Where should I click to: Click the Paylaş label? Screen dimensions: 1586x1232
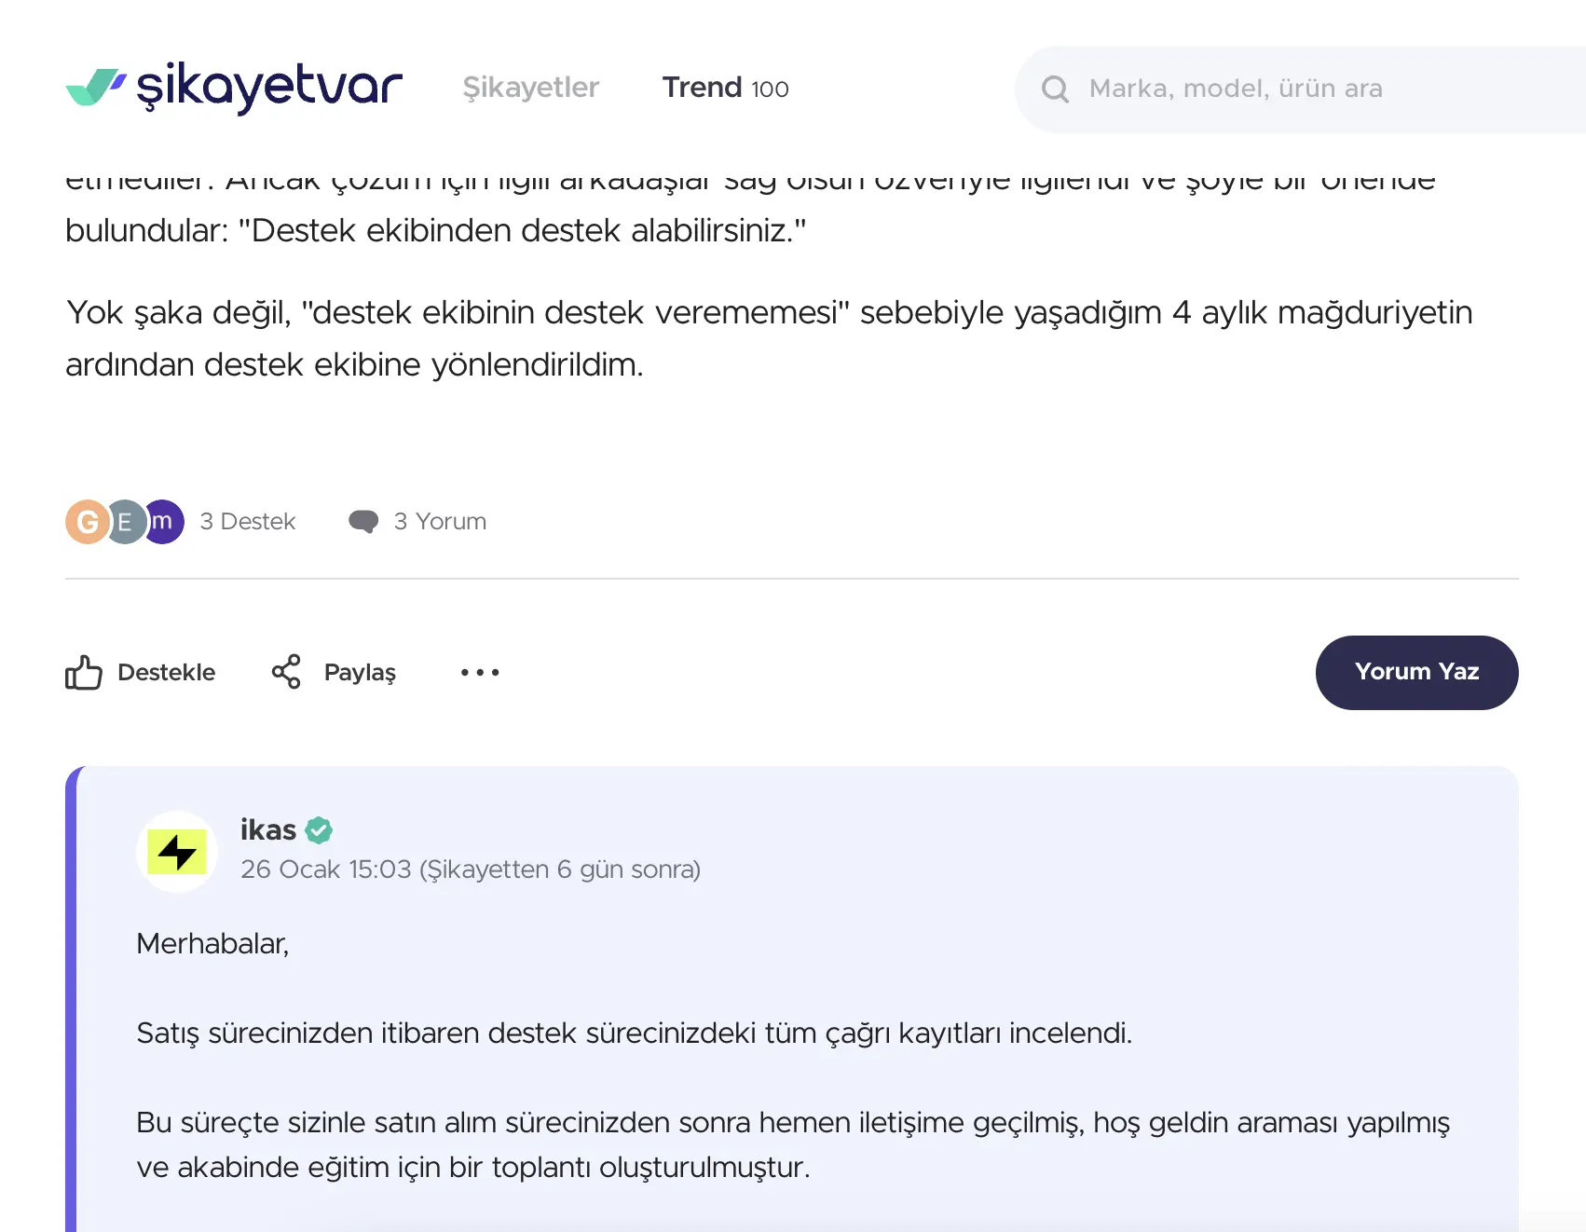[360, 672]
